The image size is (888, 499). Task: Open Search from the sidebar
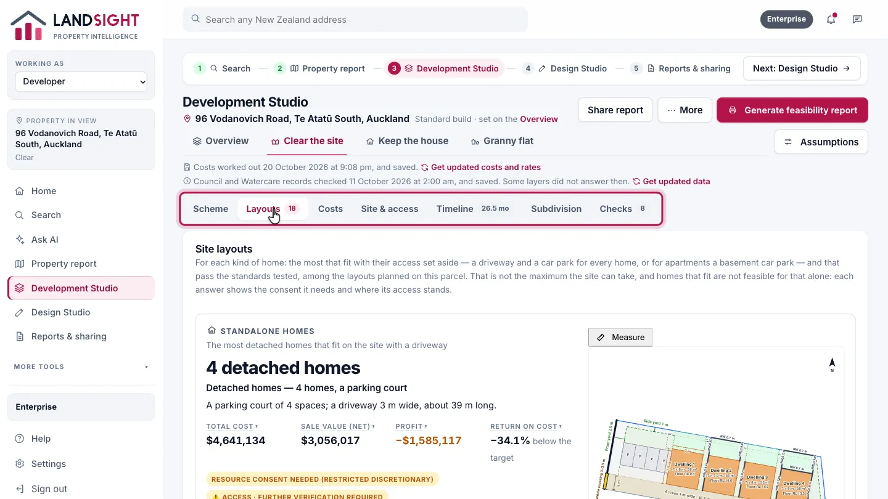(81, 215)
